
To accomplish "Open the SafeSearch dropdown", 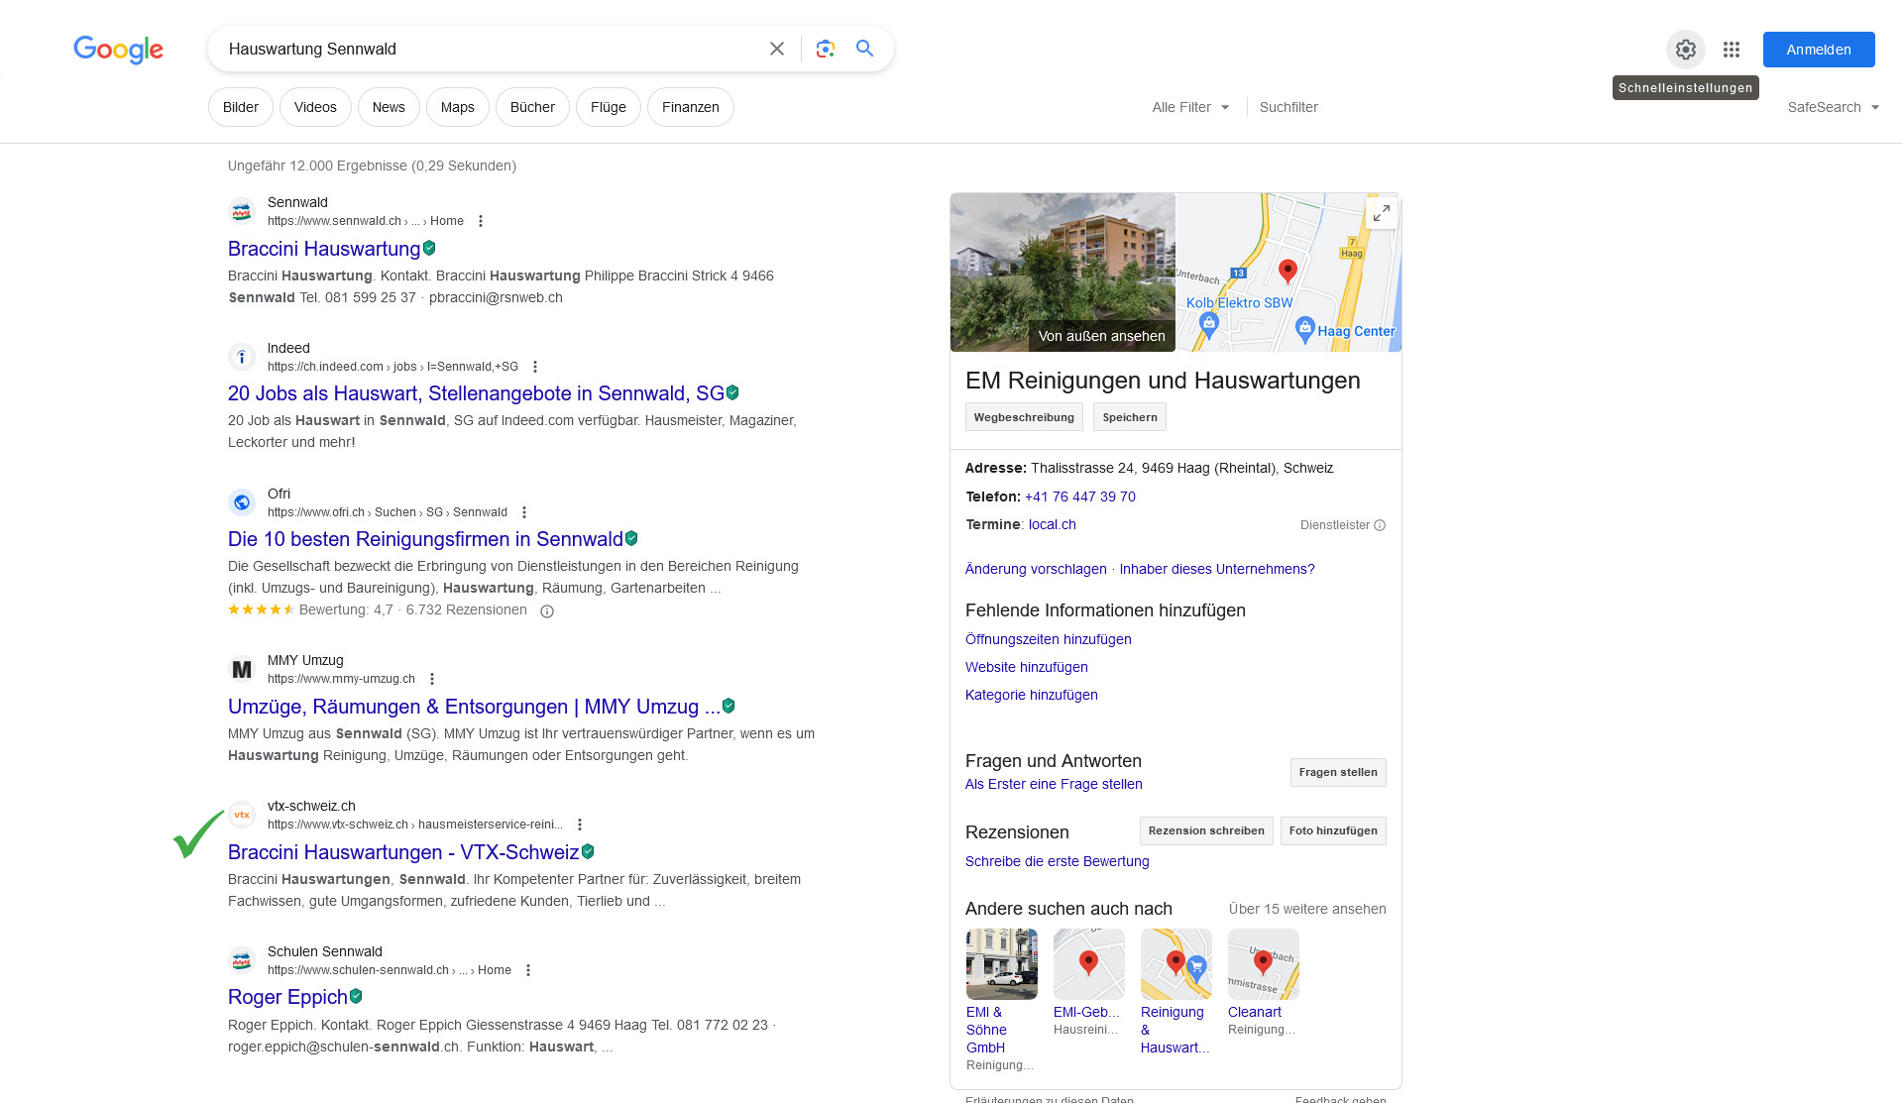I will (x=1834, y=107).
